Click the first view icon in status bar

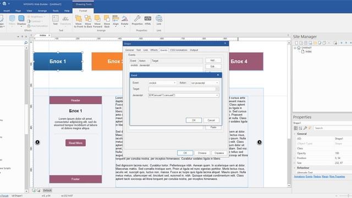point(34,190)
